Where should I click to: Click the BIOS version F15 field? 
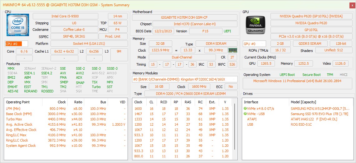[206, 31]
